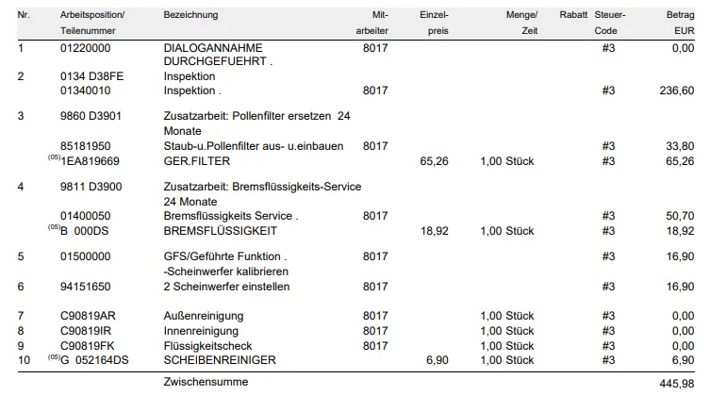
Task: Click the 'Zwischensumme' label
Action: (206, 382)
